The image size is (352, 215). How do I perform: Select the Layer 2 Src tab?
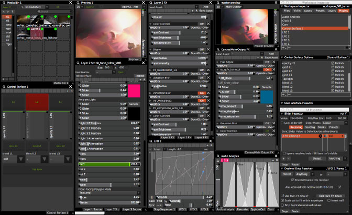112,209
